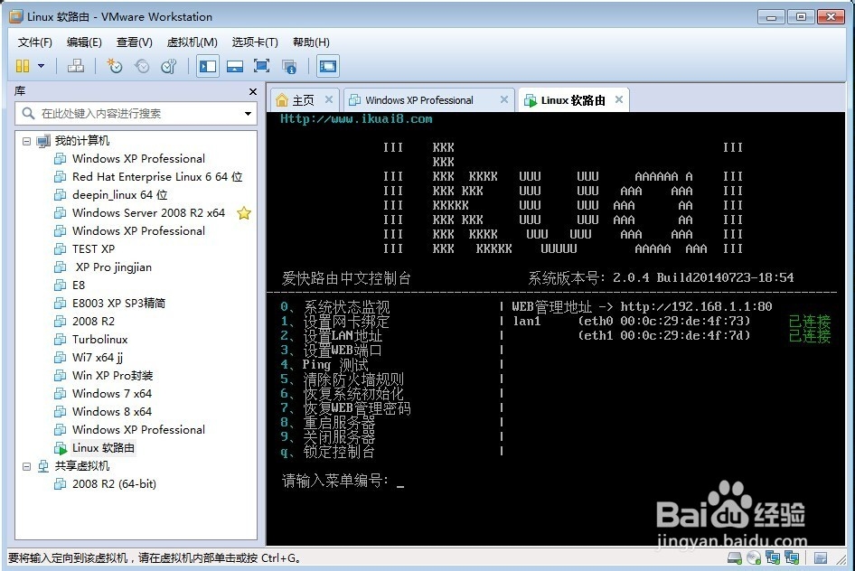Collapse the 我的计算机 tree node
The width and height of the screenshot is (855, 571).
[26, 141]
